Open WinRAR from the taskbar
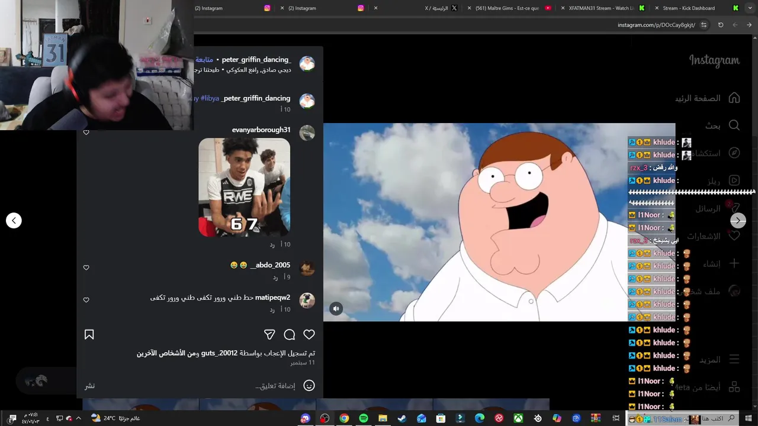Viewport: 758px width, 426px height. point(596,418)
